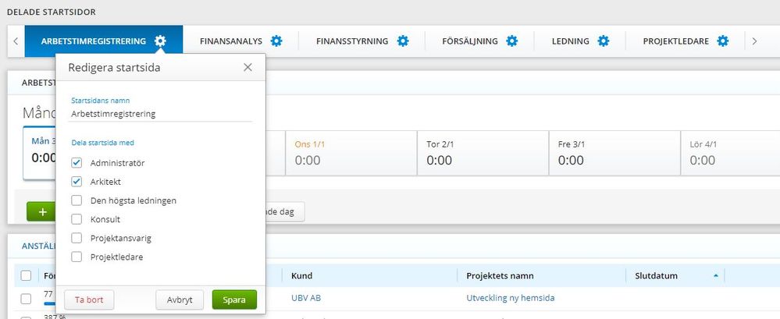Open the Utveckling ny hemsida project link
Image resolution: width=780 pixels, height=319 pixels.
[x=511, y=298]
